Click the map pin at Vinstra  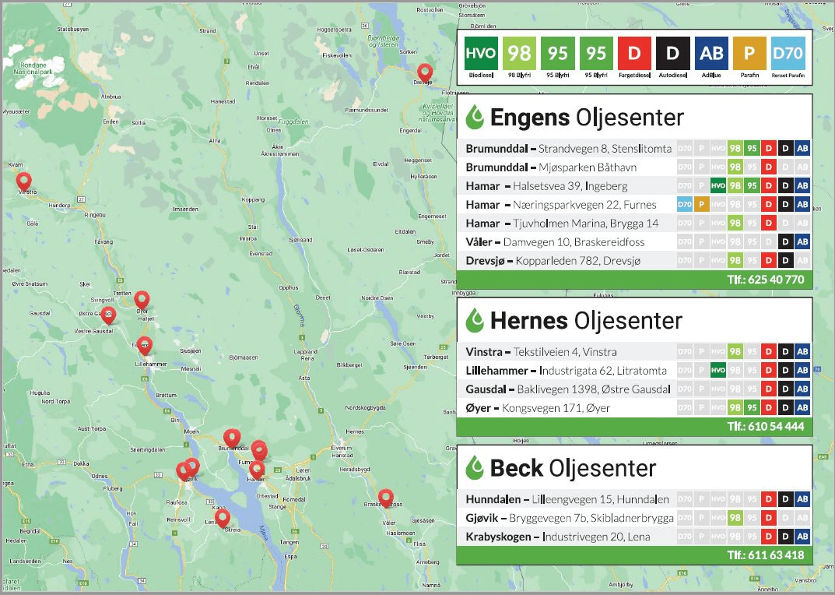tap(23, 181)
